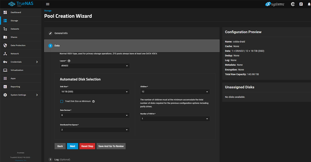This screenshot has height=162, width=311.
Task: Go to Data Protection in the sidebar
Action: click(x=18, y=45)
